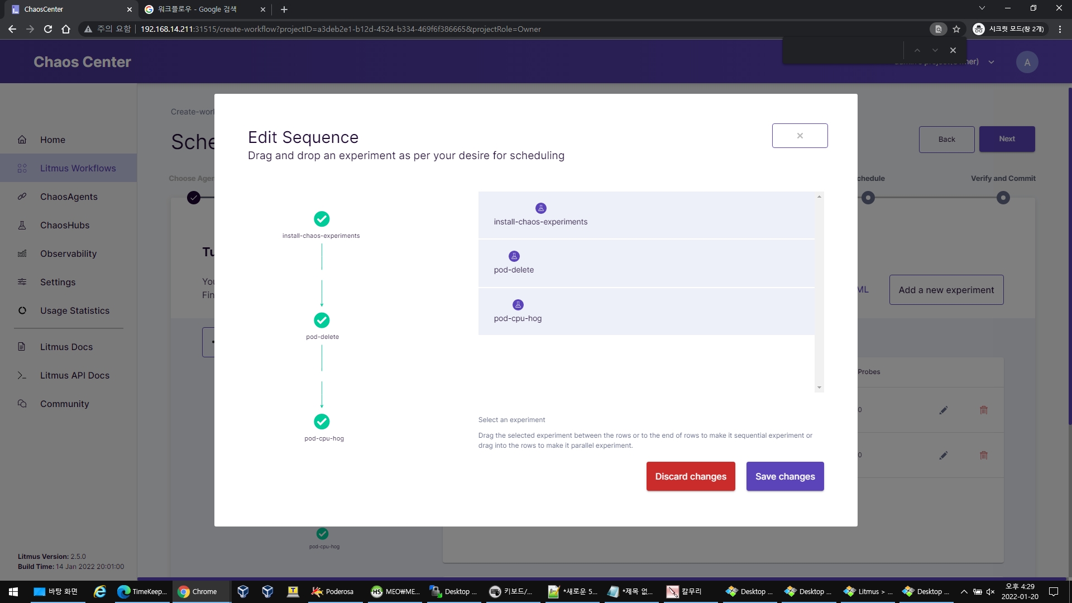This screenshot has width=1072, height=603.
Task: Click Discard changes button
Action: tap(690, 476)
